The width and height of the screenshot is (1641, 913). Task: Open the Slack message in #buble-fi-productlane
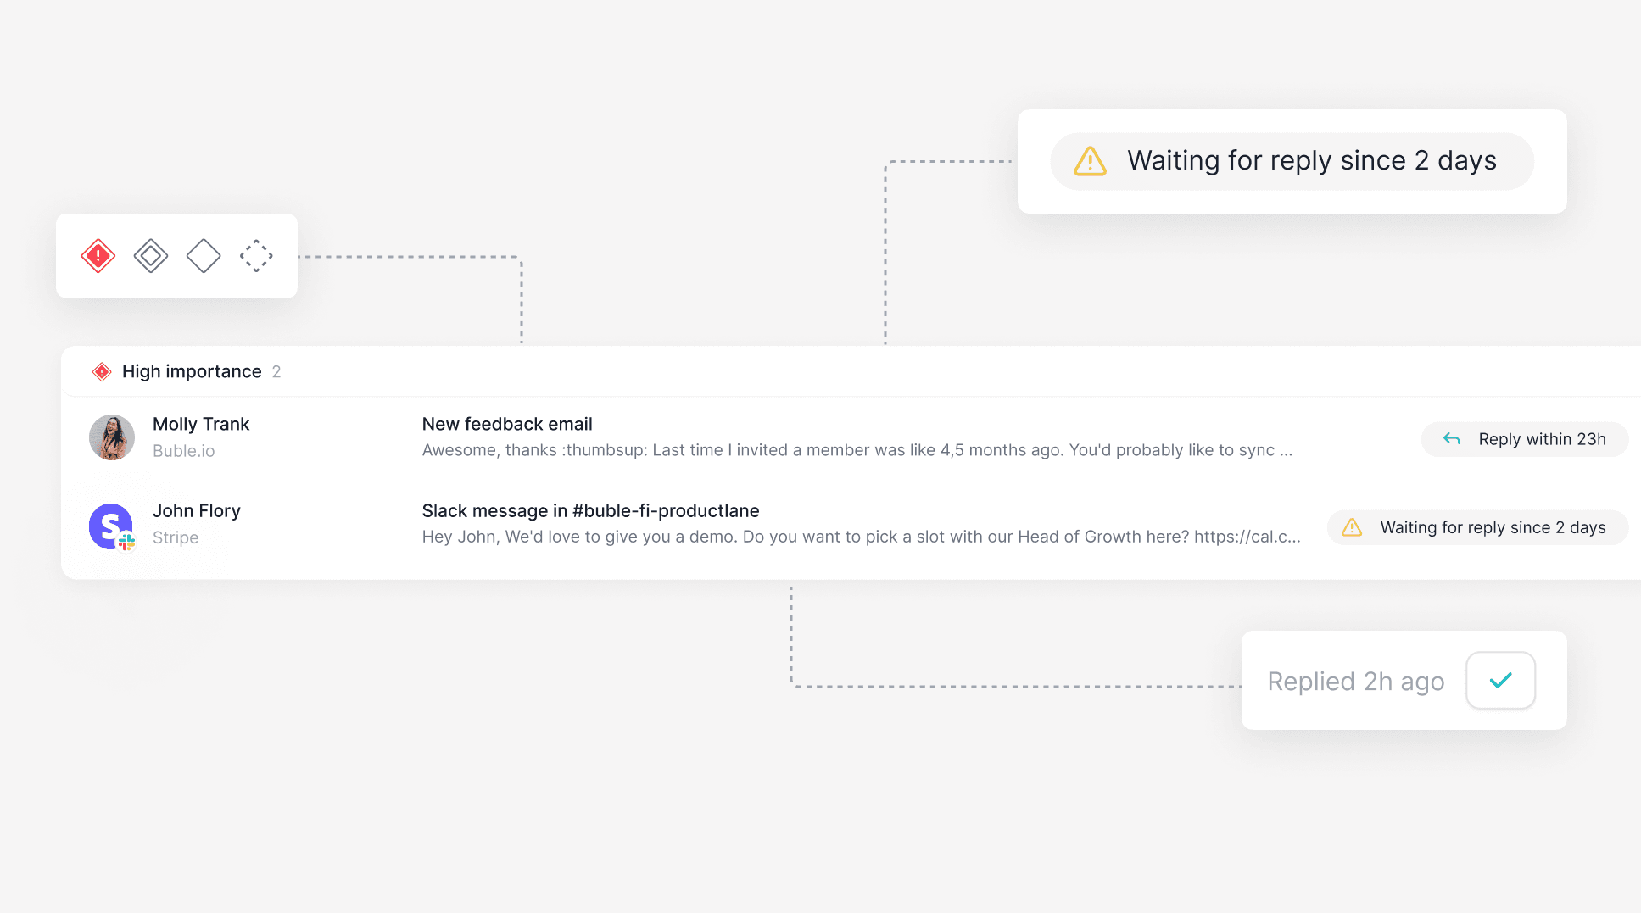590,510
